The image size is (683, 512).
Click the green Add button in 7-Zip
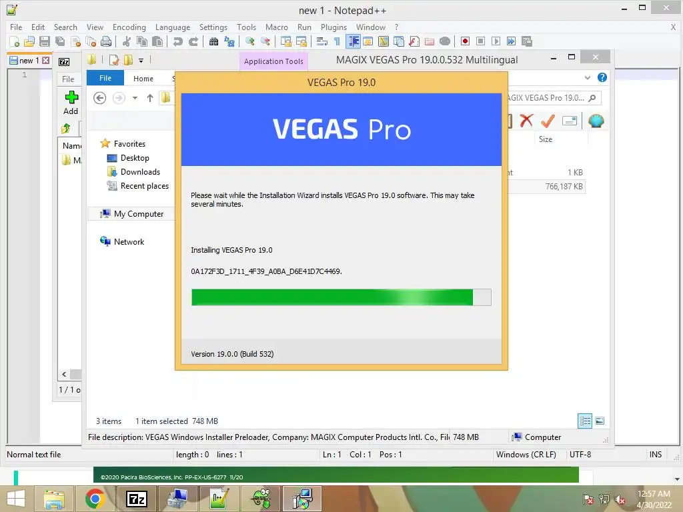(71, 103)
